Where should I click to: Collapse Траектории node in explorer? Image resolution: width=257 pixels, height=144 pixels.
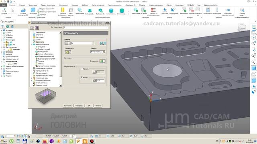coord(2,40)
